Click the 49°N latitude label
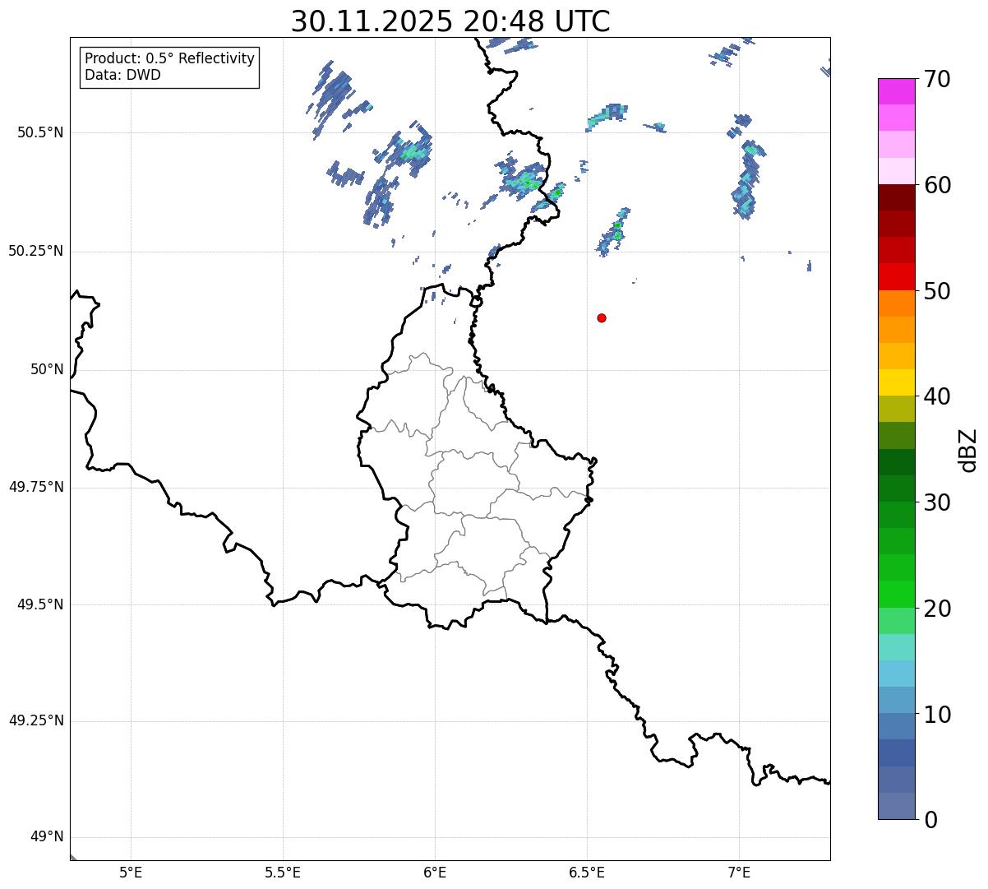Image resolution: width=988 pixels, height=889 pixels. pos(47,837)
